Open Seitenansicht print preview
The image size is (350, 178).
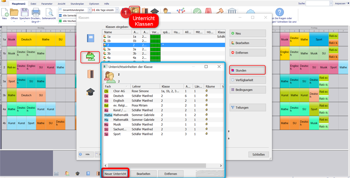(x=49, y=13)
